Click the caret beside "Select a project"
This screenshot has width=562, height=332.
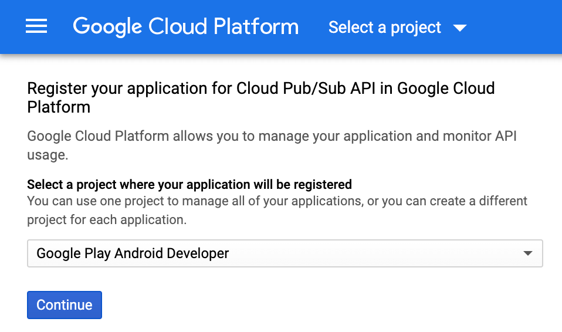[x=460, y=28]
